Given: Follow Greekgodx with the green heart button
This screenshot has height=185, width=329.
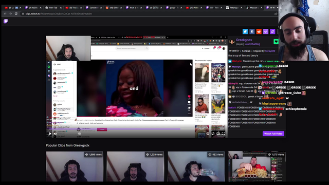Looking at the screenshot, I should click(276, 42).
